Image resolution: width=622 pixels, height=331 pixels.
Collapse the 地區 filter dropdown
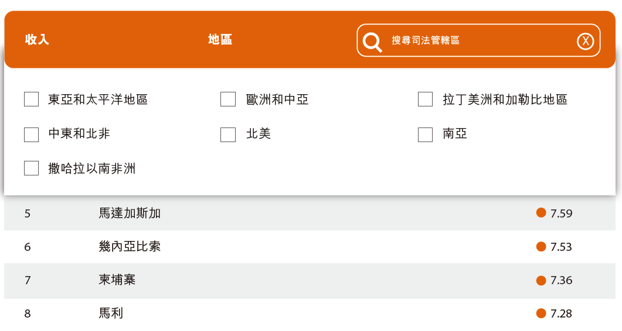[x=220, y=40]
